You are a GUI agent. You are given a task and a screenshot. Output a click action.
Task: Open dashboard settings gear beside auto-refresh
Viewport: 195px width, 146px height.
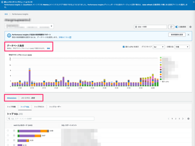point(190,27)
